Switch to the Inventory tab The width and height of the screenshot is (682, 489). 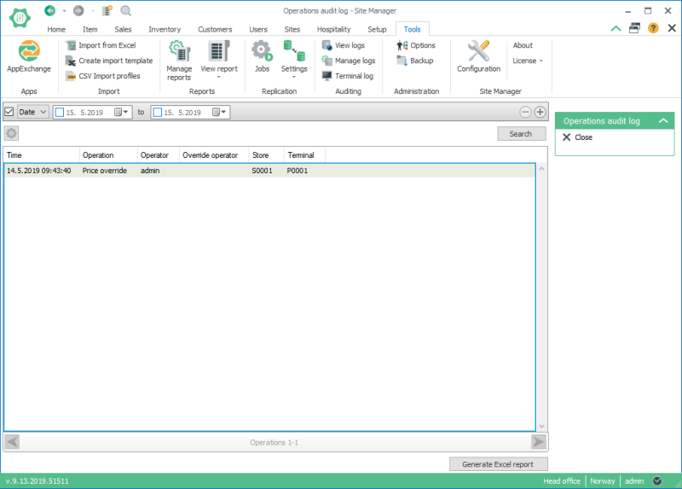pyautogui.click(x=165, y=29)
